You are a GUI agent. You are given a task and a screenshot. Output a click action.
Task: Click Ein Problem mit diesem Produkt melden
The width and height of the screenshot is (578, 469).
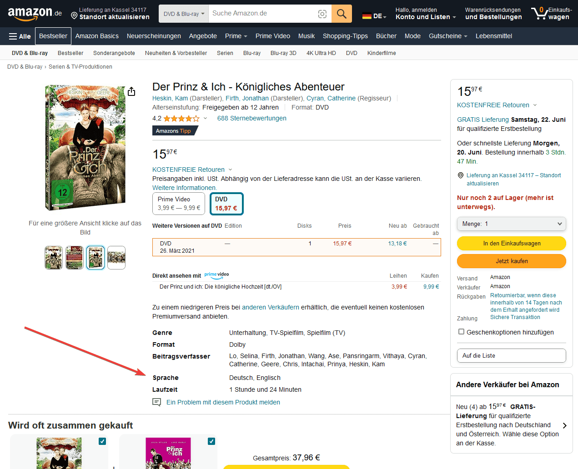(x=223, y=402)
